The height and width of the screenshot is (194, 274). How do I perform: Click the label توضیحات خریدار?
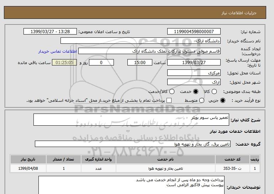[x=243, y=187]
